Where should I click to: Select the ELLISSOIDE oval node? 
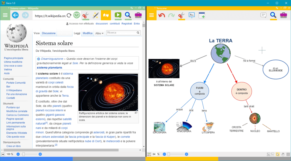(276, 69)
